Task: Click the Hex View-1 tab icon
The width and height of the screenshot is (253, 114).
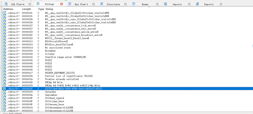Action: (x=70, y=4)
